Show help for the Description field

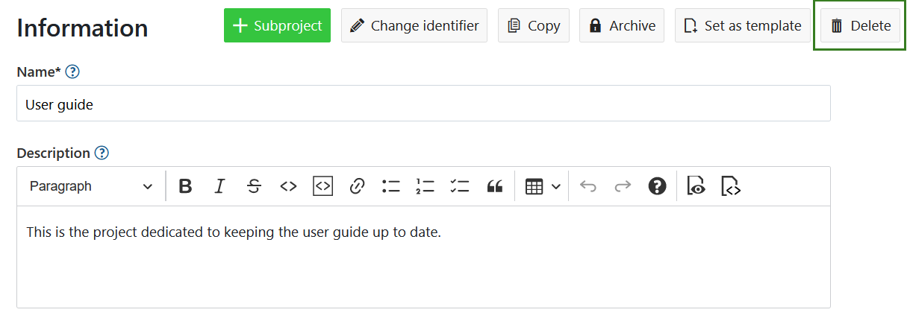pos(102,153)
